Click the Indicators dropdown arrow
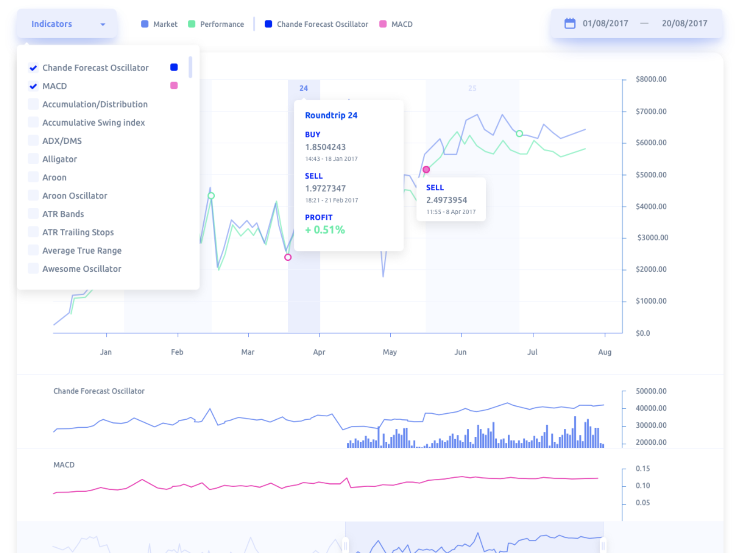736x553 pixels. pyautogui.click(x=103, y=25)
